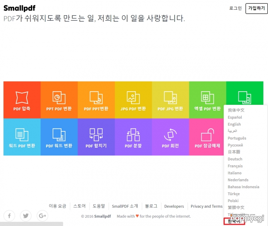The height and width of the screenshot is (226, 268).
Task: Open the PDF JPG 변환 tile
Action: [170, 100]
